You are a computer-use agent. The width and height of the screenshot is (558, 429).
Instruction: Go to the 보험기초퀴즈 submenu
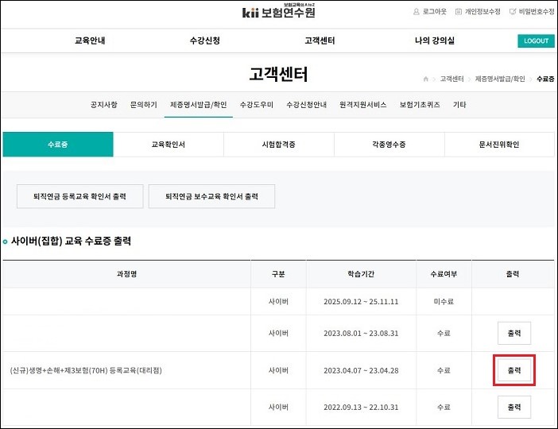coord(420,105)
